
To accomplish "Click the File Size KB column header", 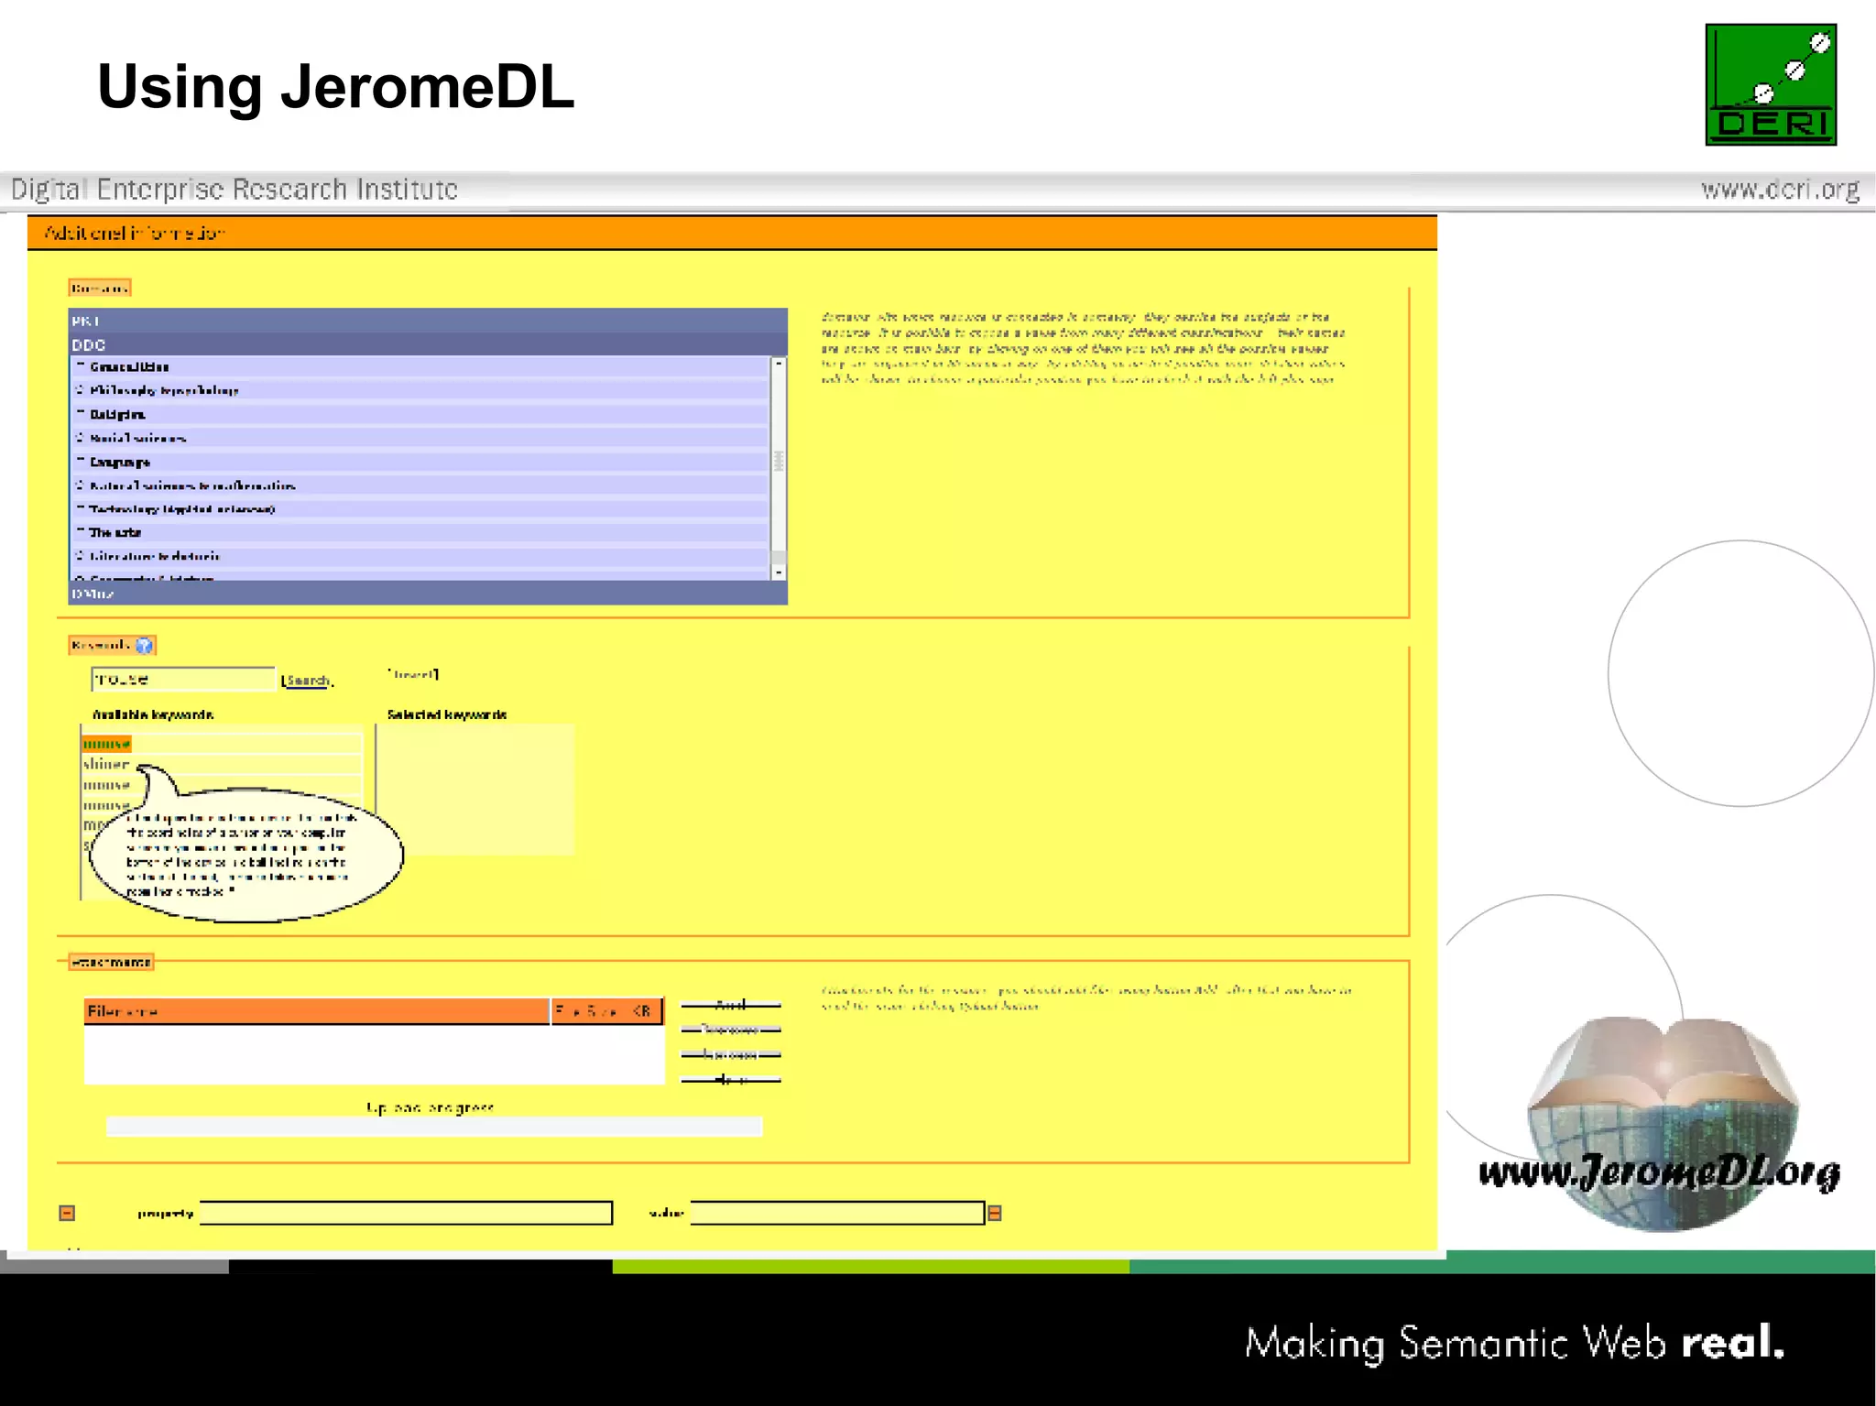I will click(x=607, y=1011).
